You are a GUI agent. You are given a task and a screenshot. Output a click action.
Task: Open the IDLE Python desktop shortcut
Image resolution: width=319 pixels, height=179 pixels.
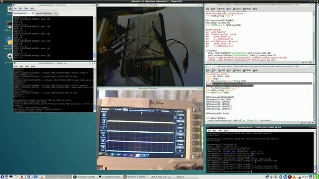click(9, 42)
